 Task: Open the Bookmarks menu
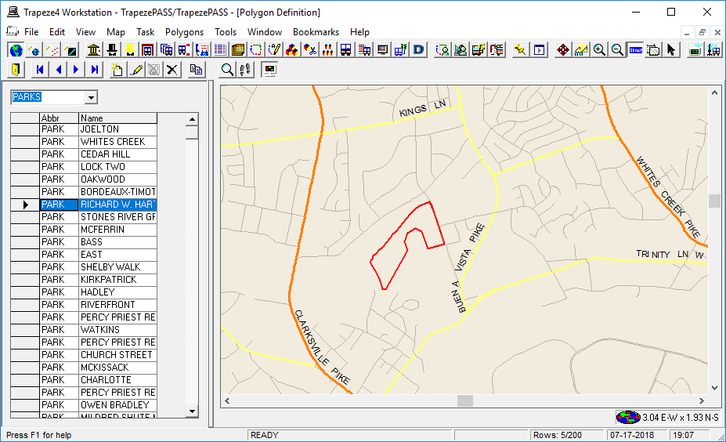pyautogui.click(x=316, y=32)
